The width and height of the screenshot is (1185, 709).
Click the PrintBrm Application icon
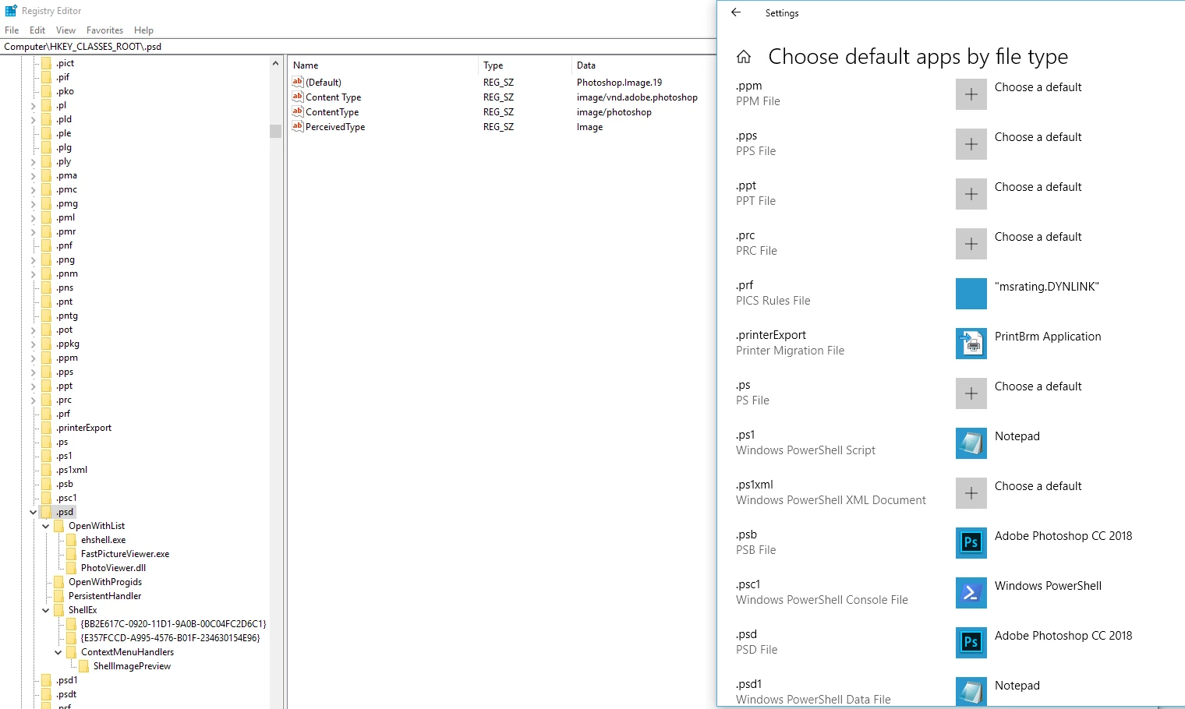[x=971, y=344]
